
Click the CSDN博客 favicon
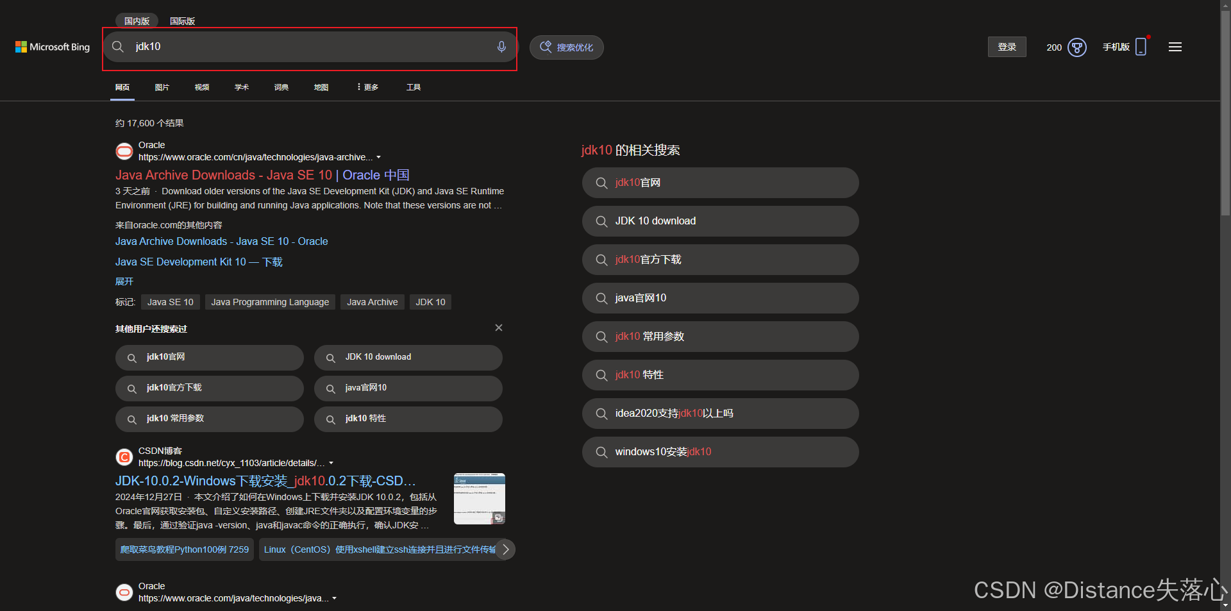(x=124, y=457)
